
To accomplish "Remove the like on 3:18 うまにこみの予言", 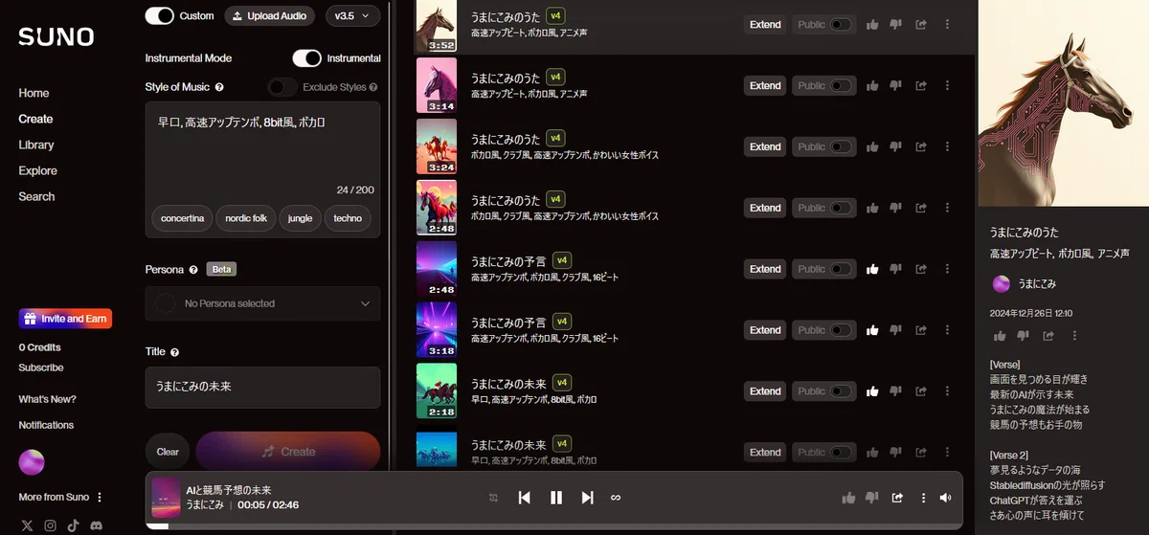I will click(x=872, y=330).
